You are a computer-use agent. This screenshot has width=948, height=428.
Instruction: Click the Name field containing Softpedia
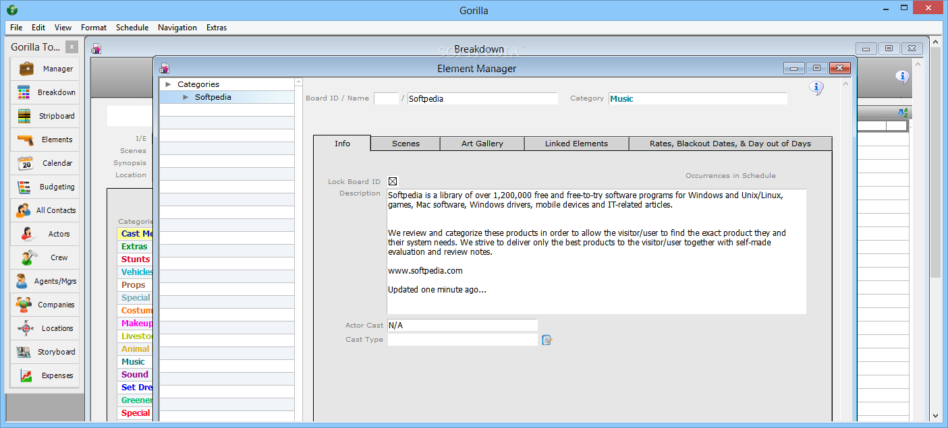[482, 98]
